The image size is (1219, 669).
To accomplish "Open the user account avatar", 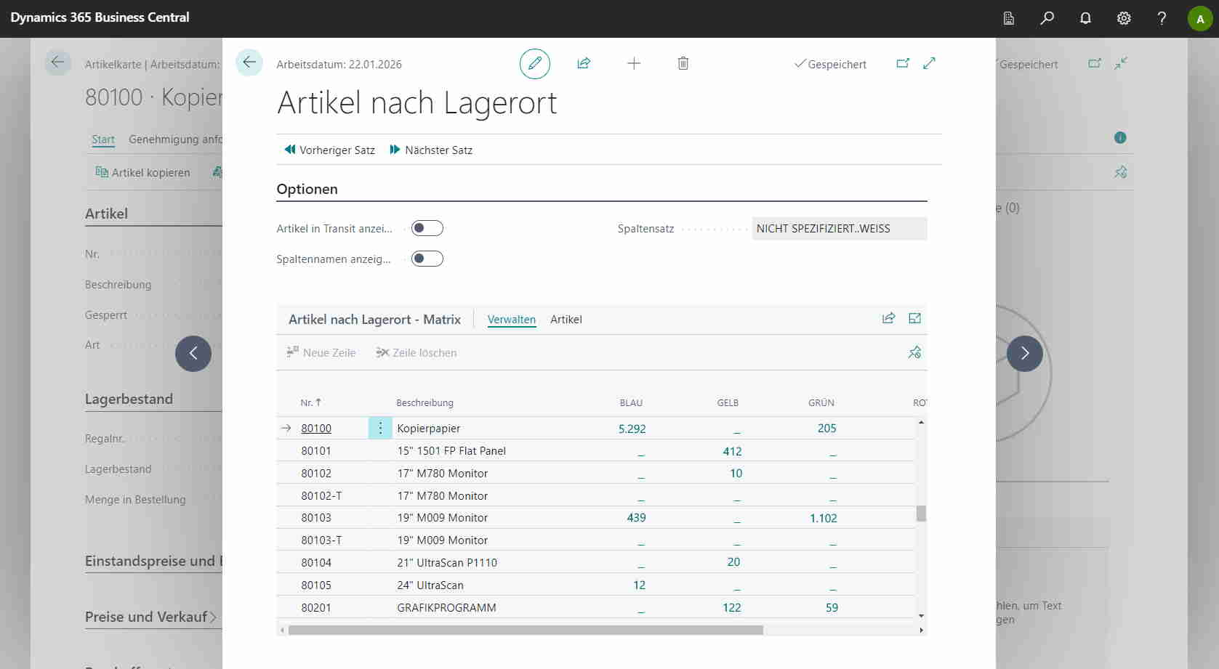I will (x=1200, y=19).
